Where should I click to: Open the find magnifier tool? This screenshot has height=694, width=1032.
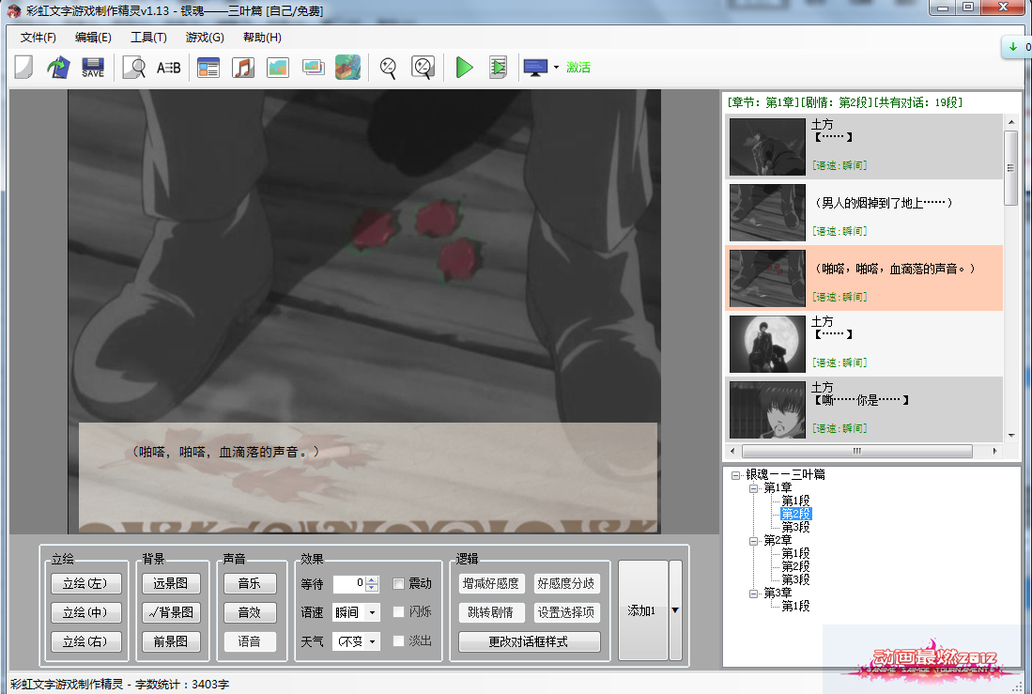pyautogui.click(x=134, y=68)
